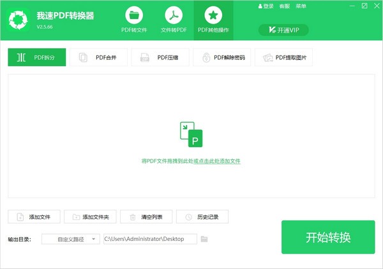
Task: Expand the 自定义路径 output dropdown
Action: pyautogui.click(x=70, y=239)
